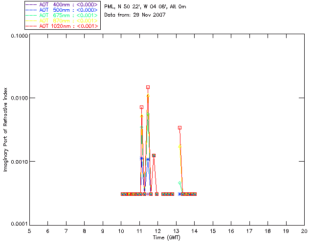Click the x-axis tick label 10
This screenshot has width=313, height=250.
(121, 231)
